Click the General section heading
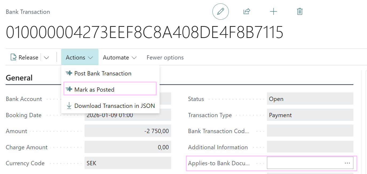367x174 pixels. click(19, 78)
